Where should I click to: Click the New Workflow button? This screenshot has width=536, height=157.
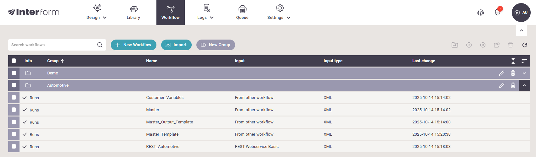[133, 45]
